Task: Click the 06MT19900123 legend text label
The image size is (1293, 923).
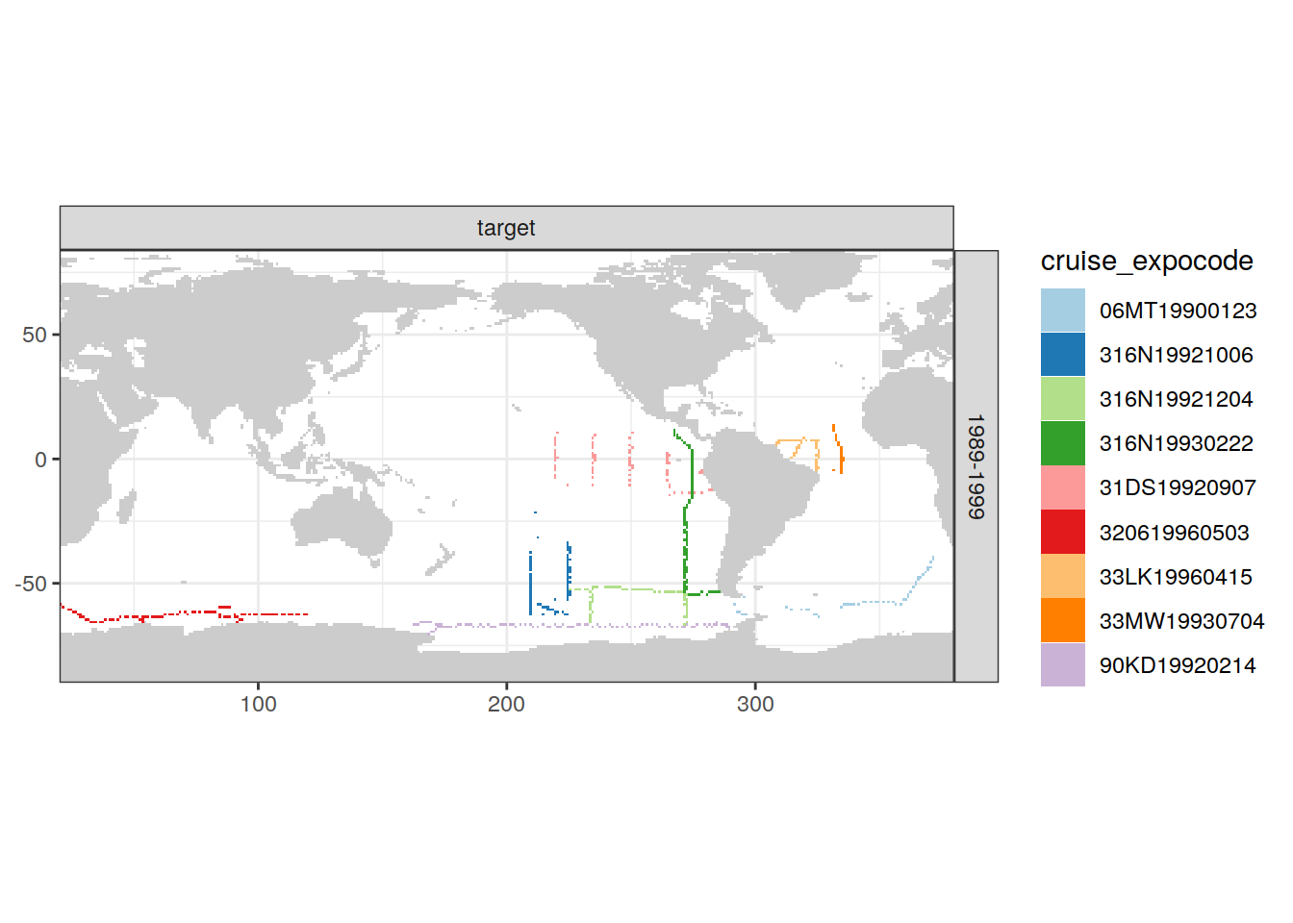Action: point(1178,311)
